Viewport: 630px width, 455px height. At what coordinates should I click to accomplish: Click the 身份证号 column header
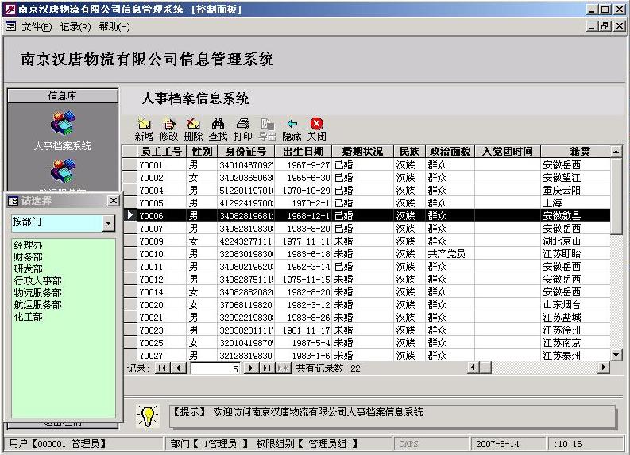(x=246, y=152)
